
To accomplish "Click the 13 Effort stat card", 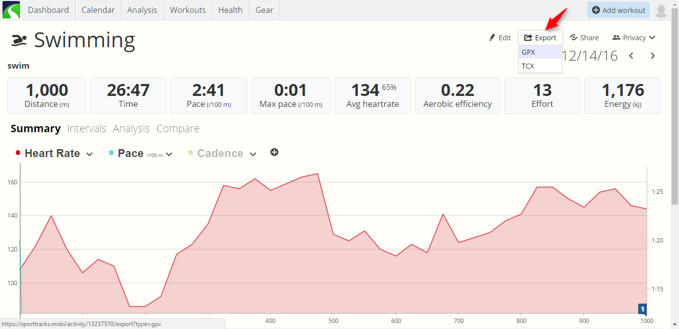I will [x=542, y=95].
